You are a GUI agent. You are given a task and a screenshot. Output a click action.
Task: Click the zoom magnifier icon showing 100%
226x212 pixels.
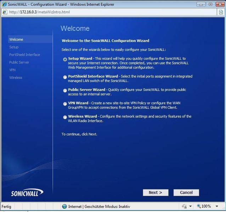click(x=199, y=206)
